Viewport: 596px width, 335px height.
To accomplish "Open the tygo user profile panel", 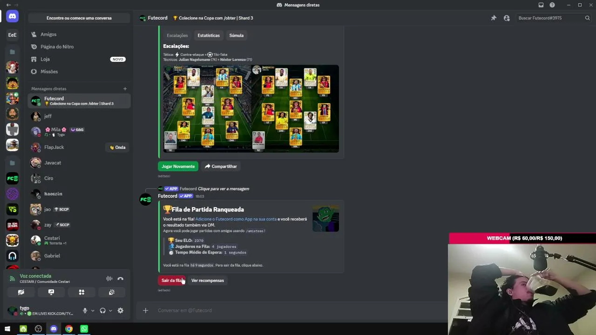I will [42, 311].
